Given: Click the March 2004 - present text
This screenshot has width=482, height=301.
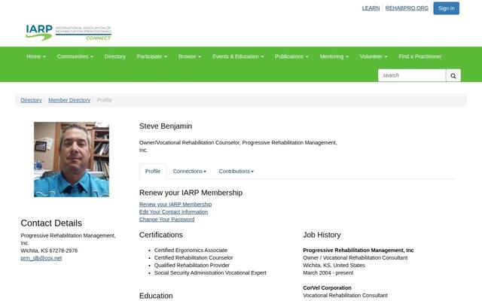Looking at the screenshot, I should [328, 272].
